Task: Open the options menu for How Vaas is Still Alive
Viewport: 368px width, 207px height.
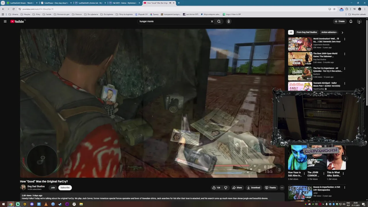Action: pyautogui.click(x=304, y=173)
